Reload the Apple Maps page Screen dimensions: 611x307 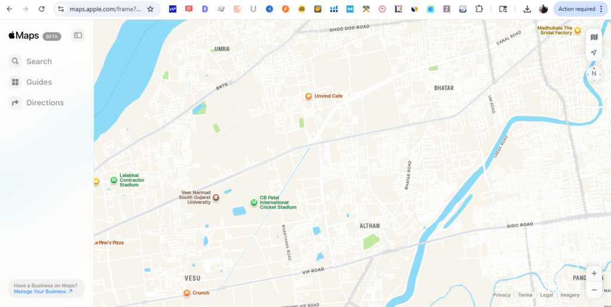pos(42,9)
